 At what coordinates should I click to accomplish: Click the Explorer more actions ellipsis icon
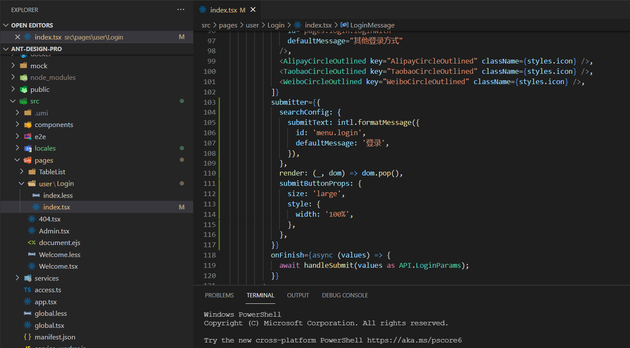[181, 9]
